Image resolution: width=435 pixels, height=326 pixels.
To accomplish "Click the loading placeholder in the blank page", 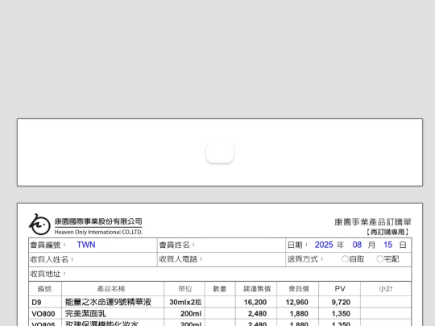I will [x=220, y=152].
